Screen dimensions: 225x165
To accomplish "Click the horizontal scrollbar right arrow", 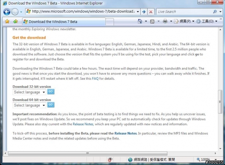I will click(215, 153).
